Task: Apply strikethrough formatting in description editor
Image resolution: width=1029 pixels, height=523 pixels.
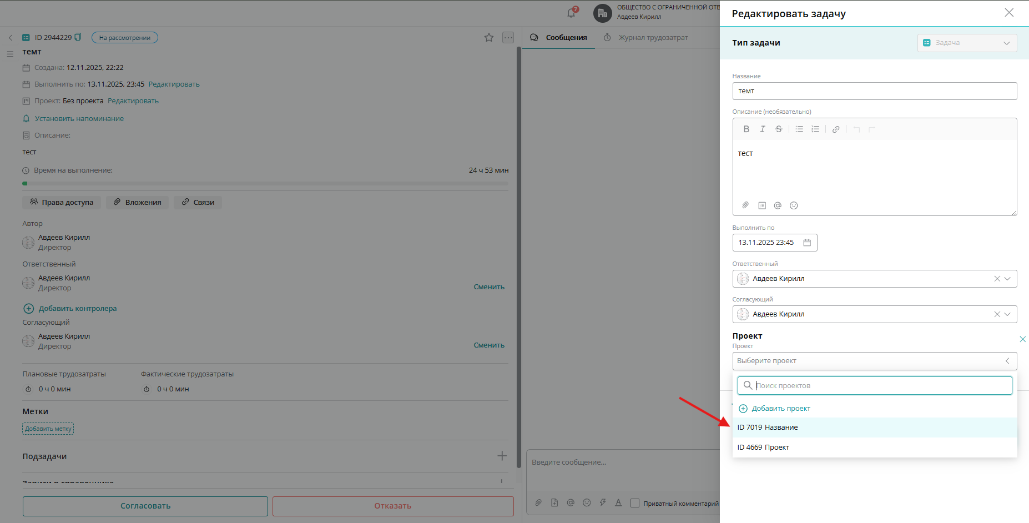Action: tap(779, 129)
